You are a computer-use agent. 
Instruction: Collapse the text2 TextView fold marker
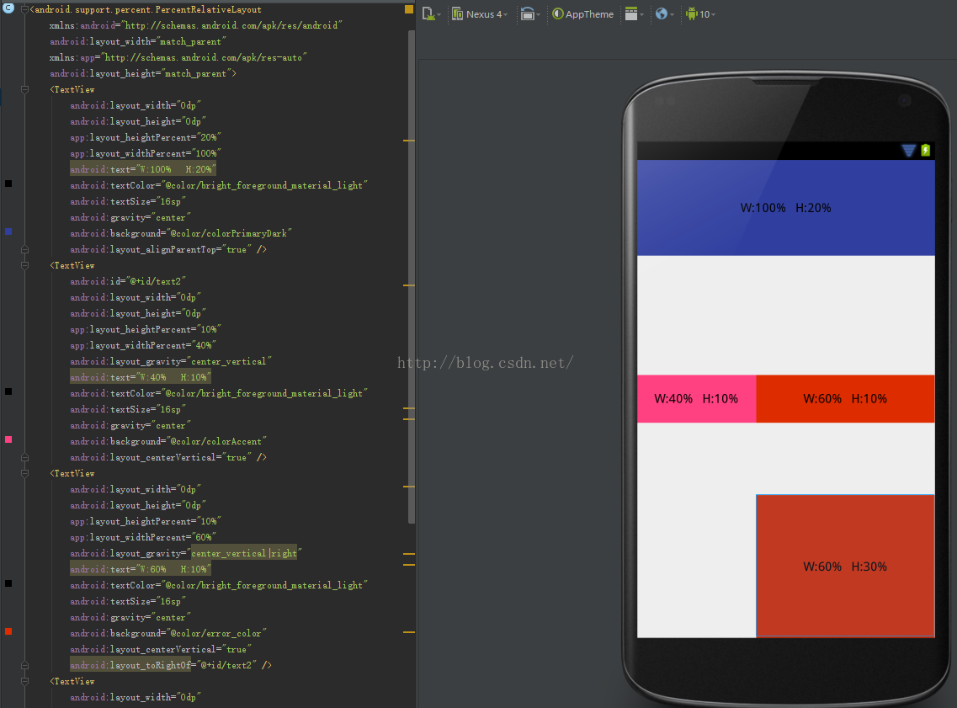click(x=25, y=265)
